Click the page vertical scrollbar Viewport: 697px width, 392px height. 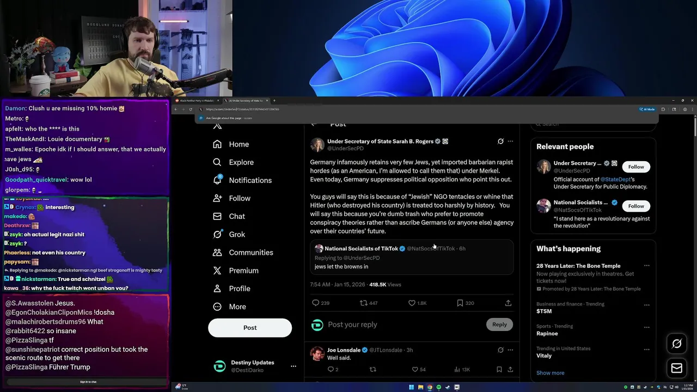[x=695, y=126]
